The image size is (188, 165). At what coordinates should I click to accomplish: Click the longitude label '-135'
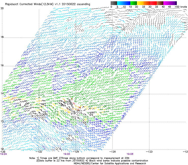tap(3, 152)
